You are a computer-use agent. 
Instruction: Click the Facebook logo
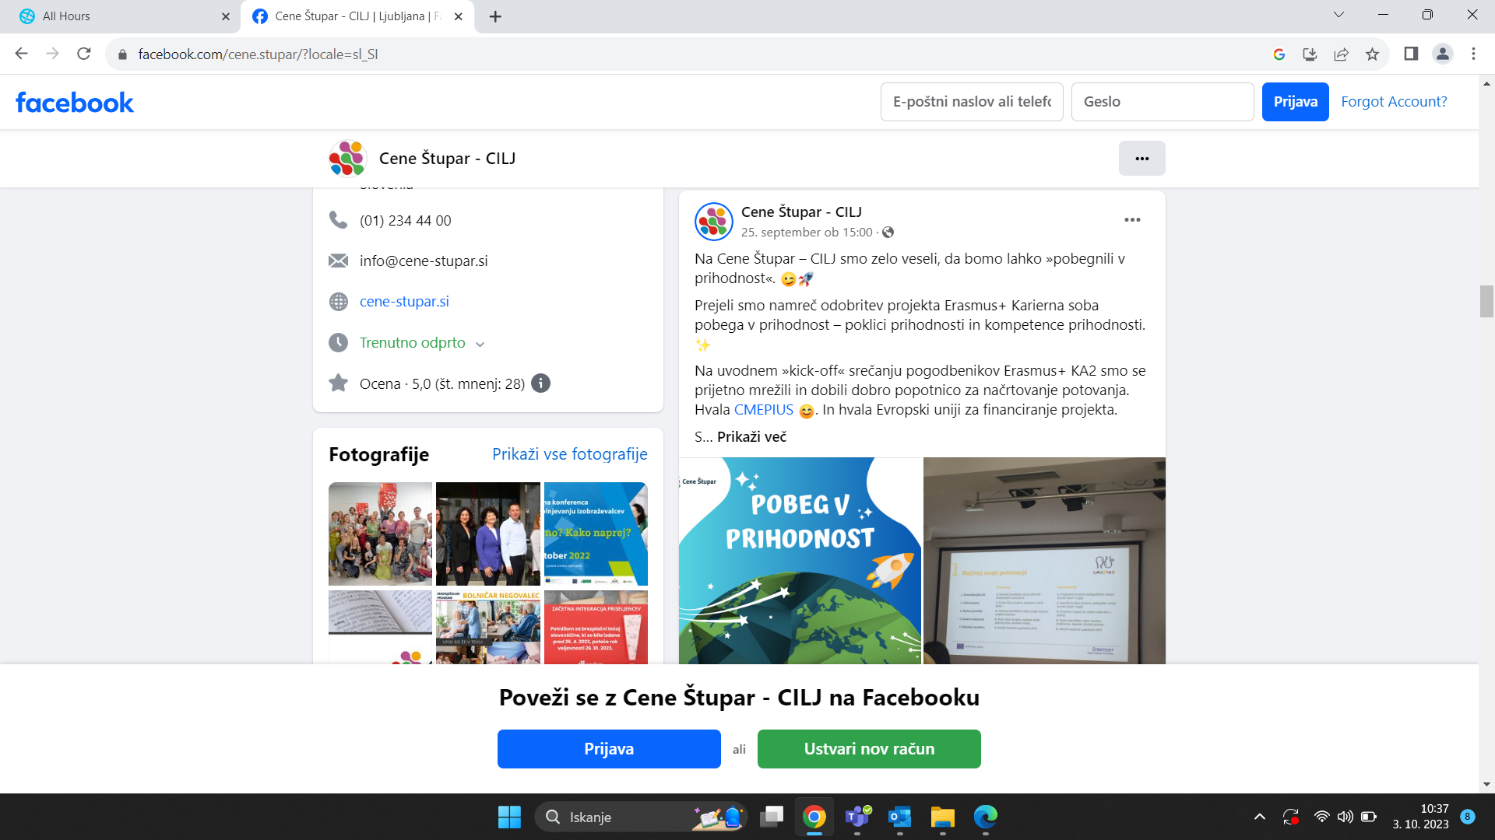[x=75, y=102]
